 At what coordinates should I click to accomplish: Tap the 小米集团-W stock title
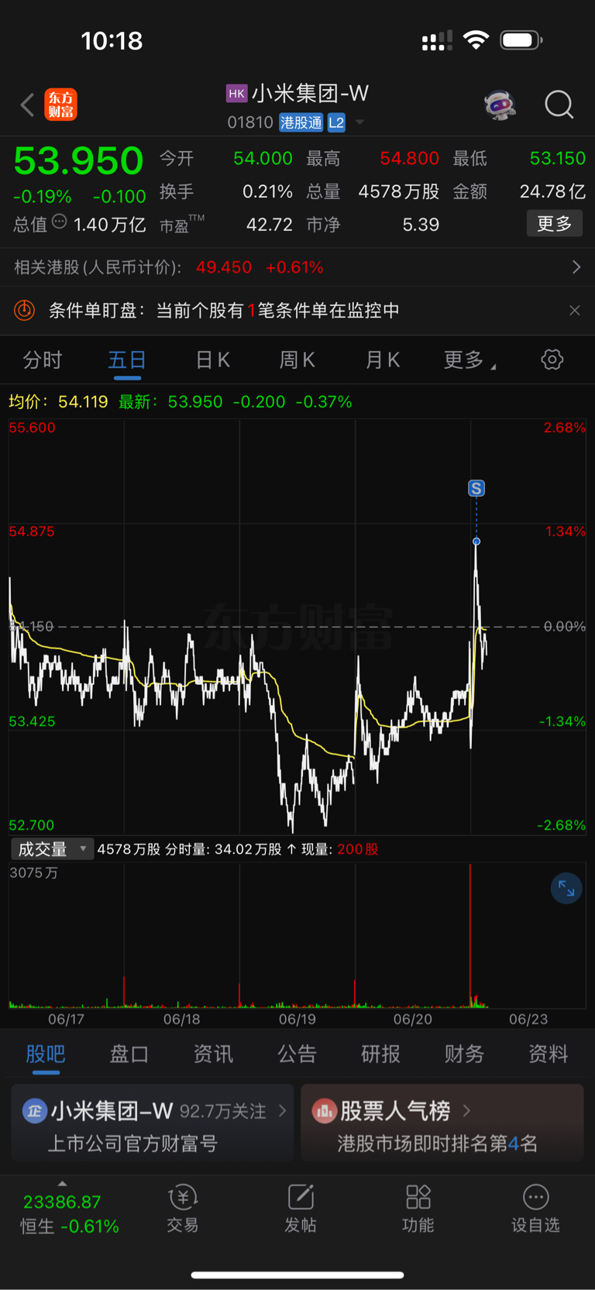[x=310, y=94]
